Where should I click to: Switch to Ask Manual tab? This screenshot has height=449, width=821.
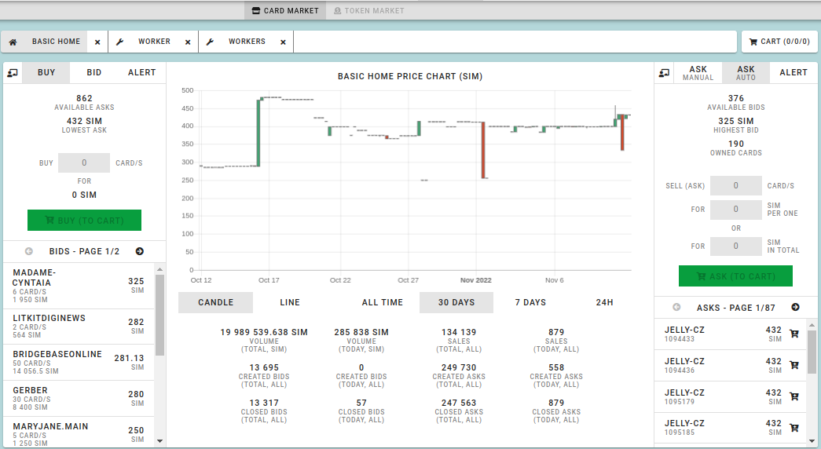coord(698,73)
